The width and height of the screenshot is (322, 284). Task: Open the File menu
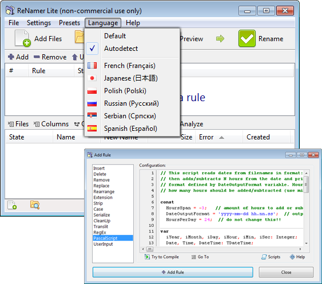pyautogui.click(x=14, y=23)
